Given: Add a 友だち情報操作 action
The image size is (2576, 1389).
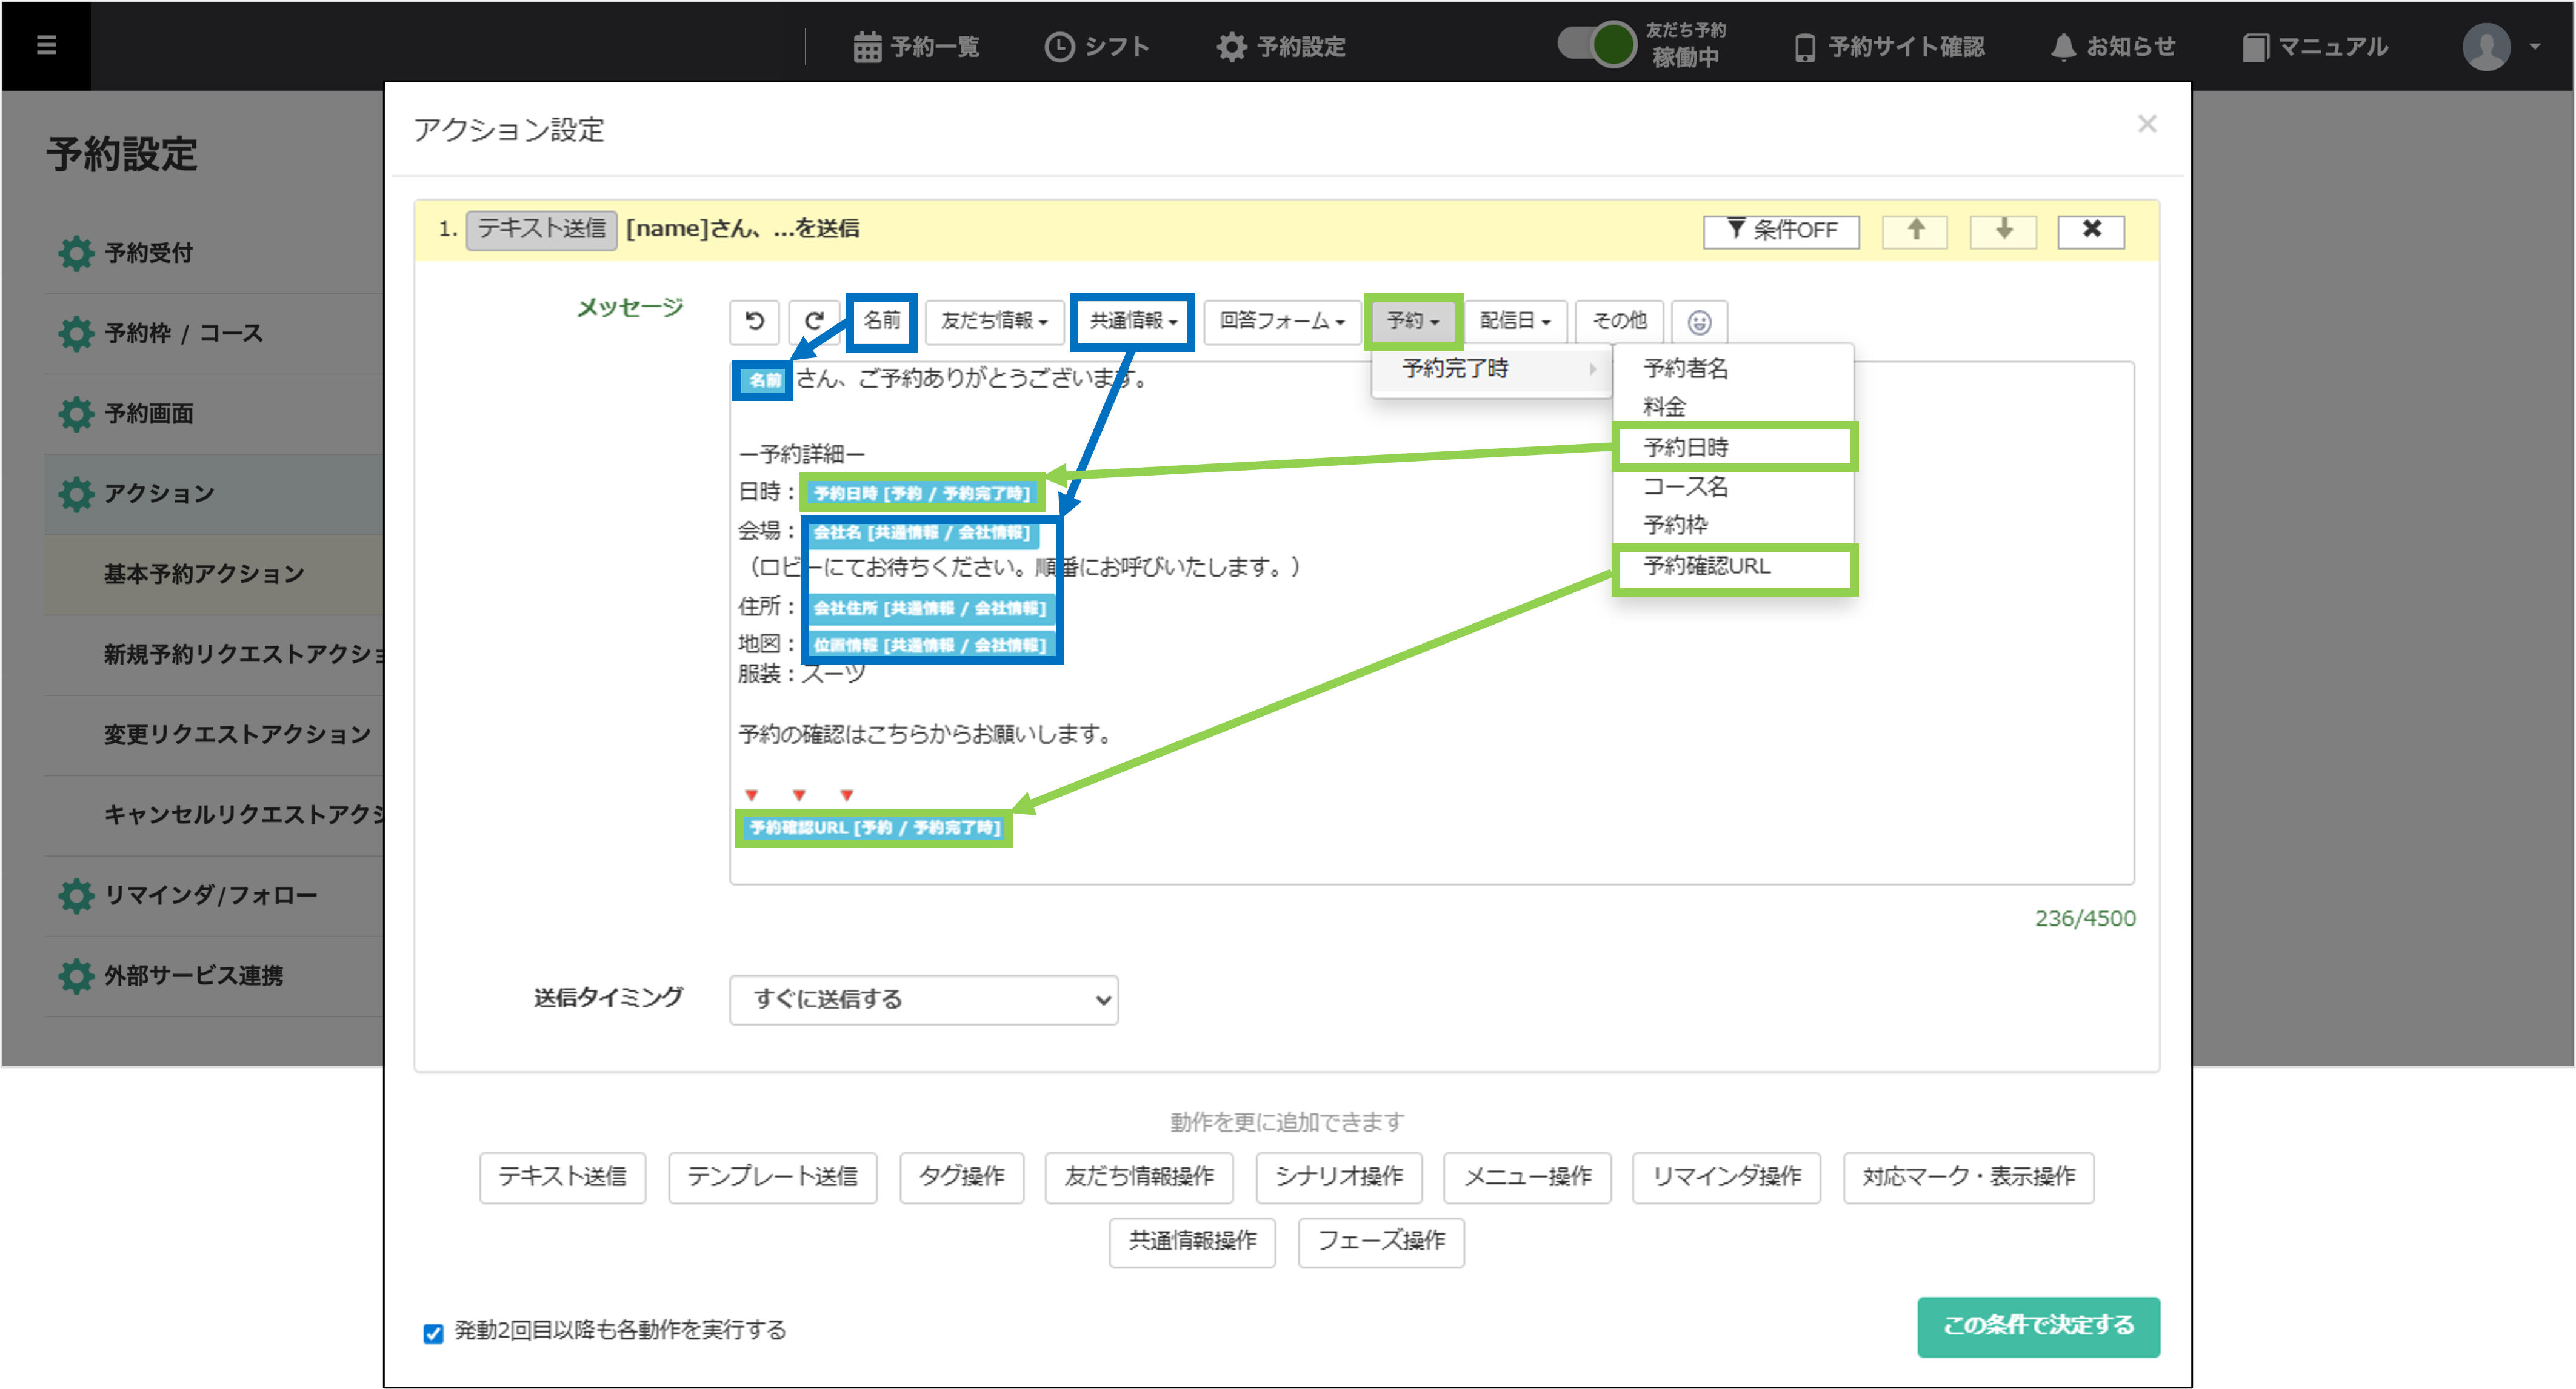Looking at the screenshot, I should pos(1138,1177).
